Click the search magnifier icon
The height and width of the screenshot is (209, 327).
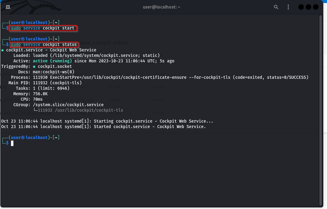276,7
